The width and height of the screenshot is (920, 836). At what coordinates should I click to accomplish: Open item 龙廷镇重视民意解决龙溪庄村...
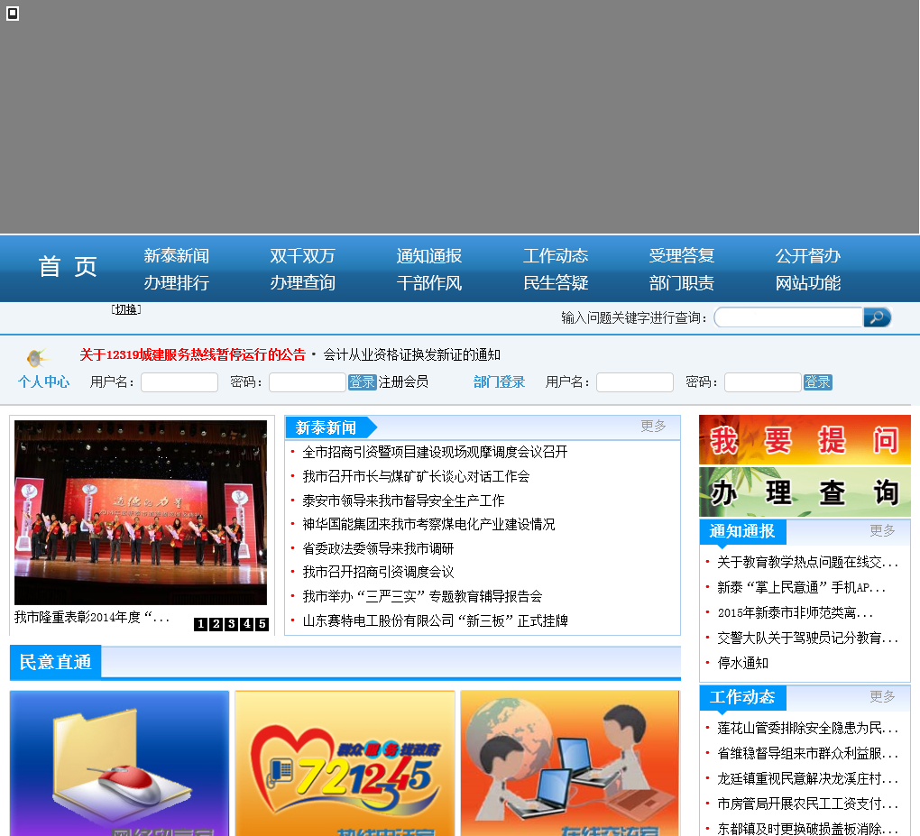pyautogui.click(x=808, y=778)
